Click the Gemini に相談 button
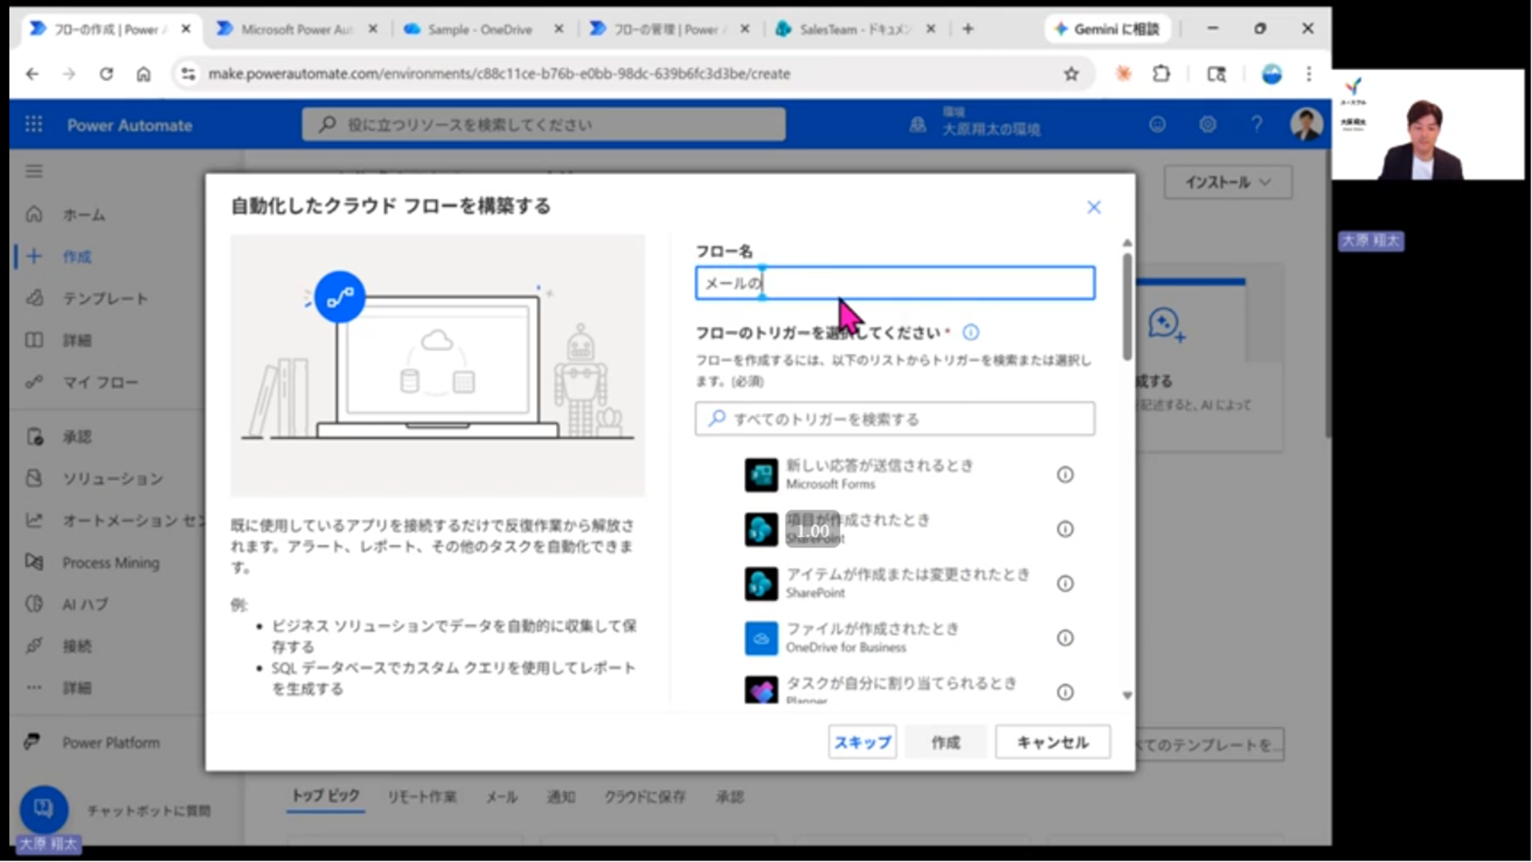 click(1107, 29)
